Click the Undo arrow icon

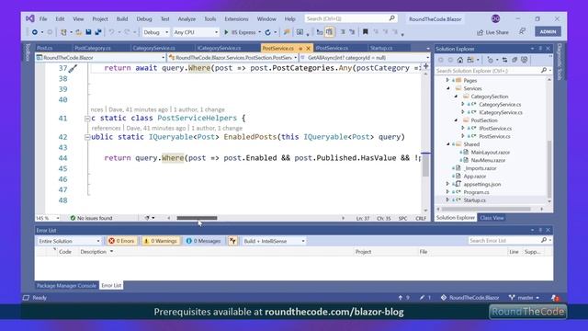click(111, 32)
